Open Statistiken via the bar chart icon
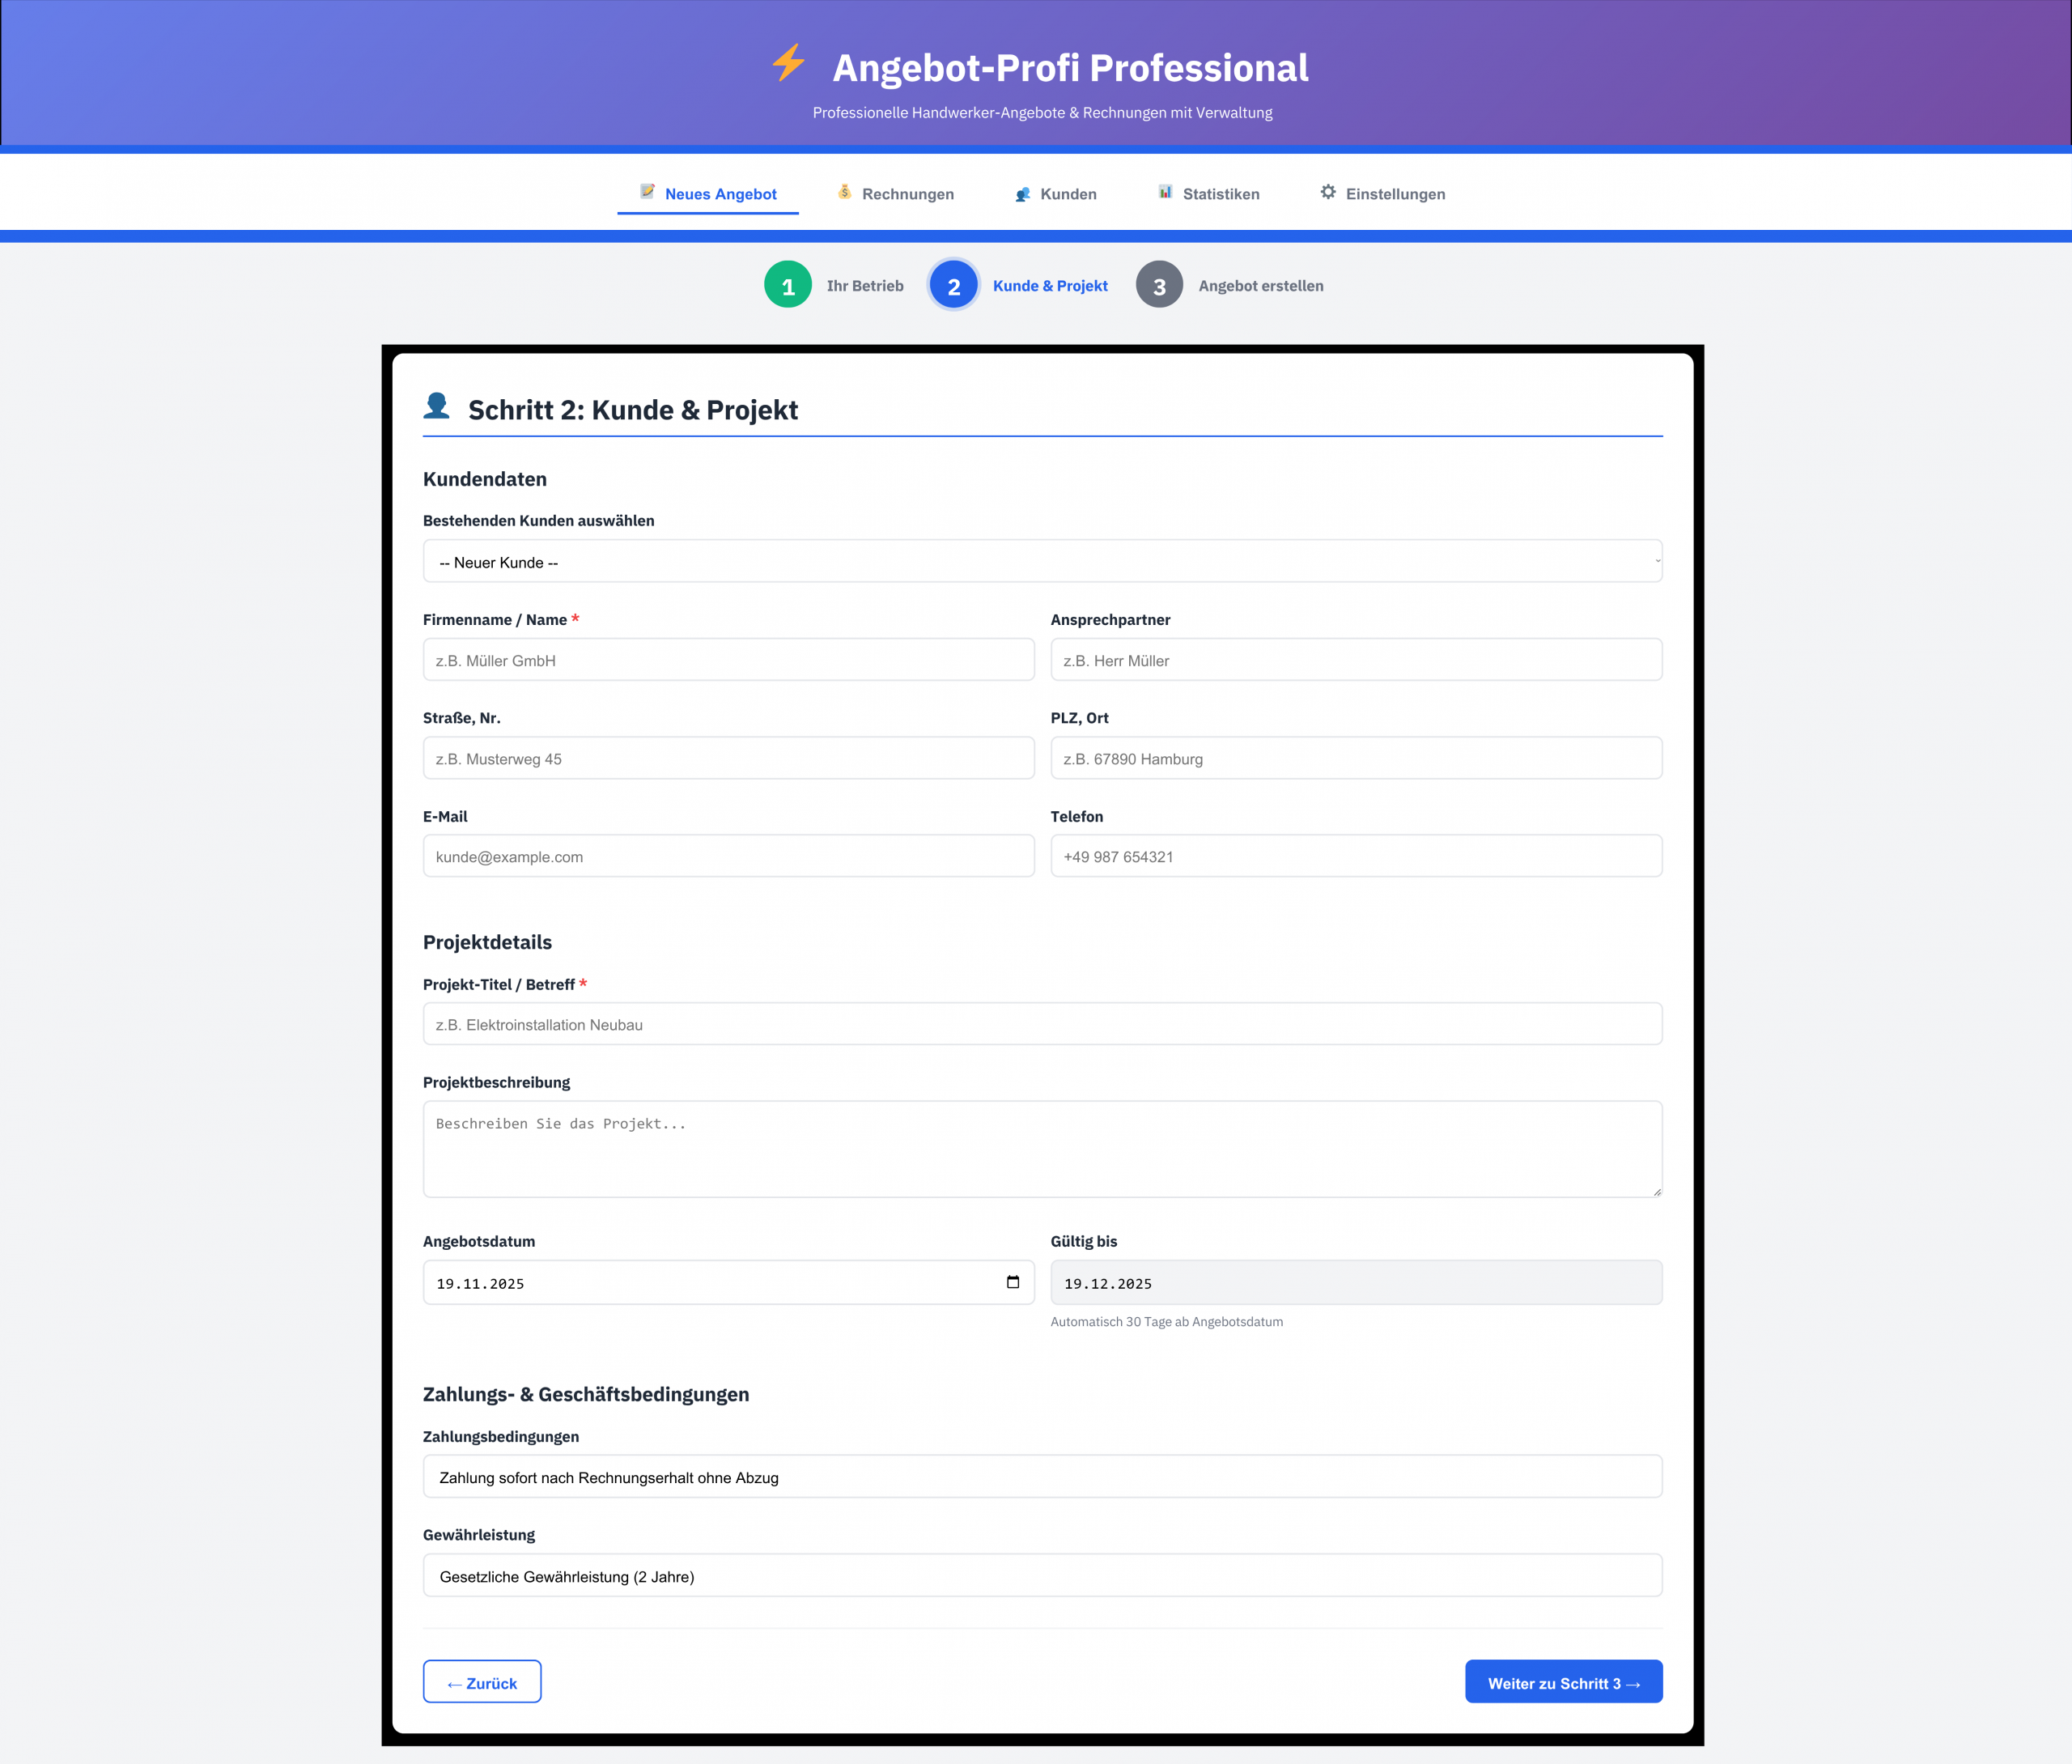2072x1764 pixels. (1165, 193)
